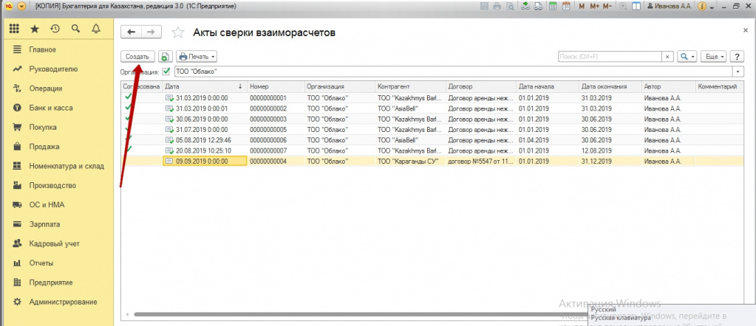756x326 pixels.
Task: Select the row dated 20.08.2019 10:25:10
Action: pos(432,150)
